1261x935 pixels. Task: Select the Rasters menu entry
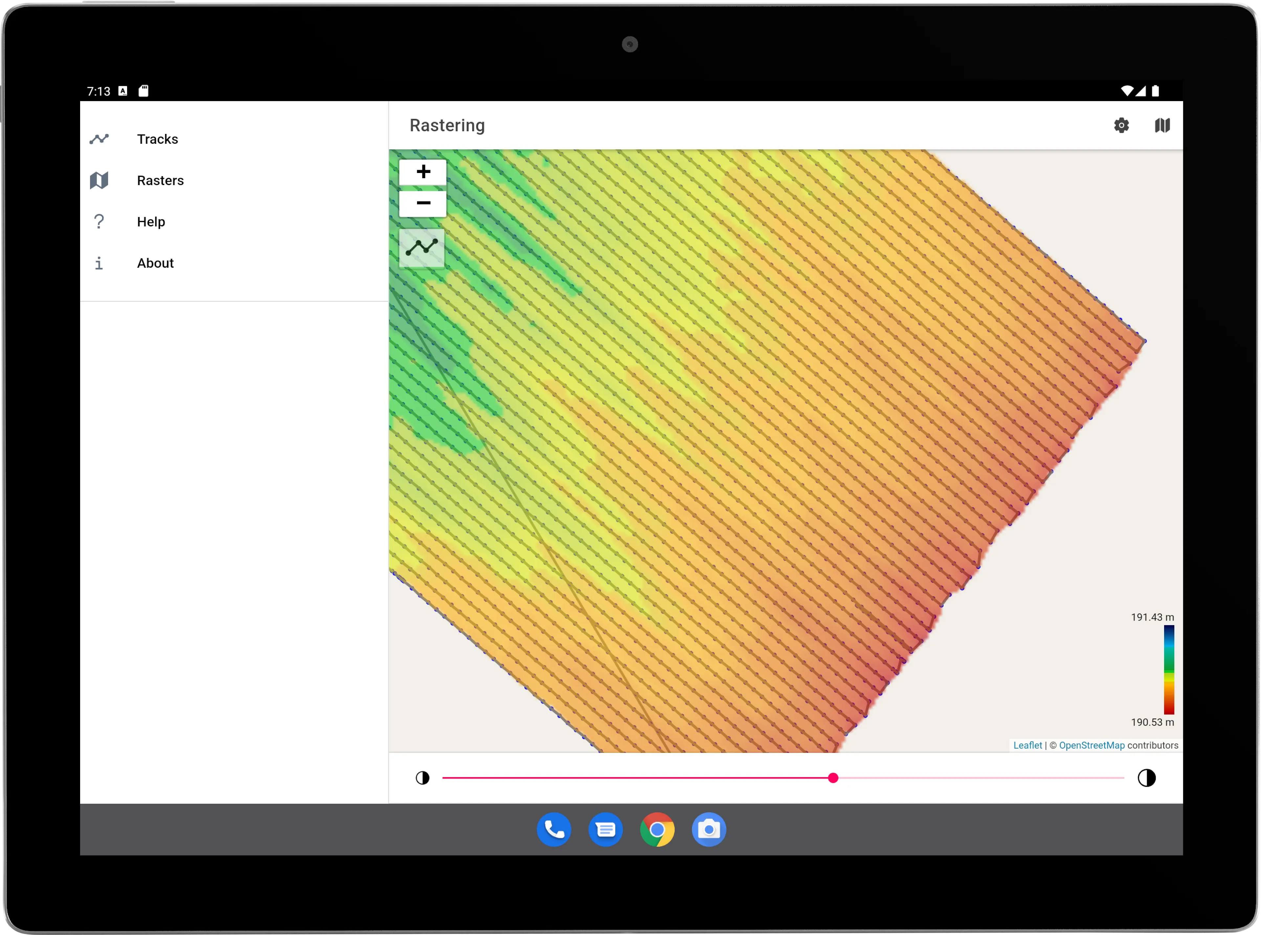(x=160, y=180)
